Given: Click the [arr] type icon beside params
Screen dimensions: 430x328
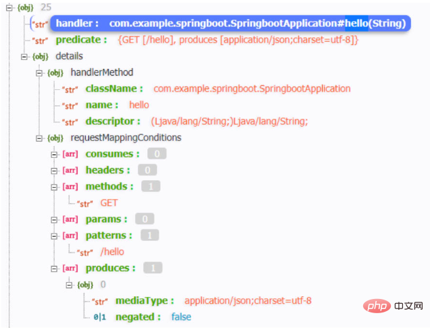Looking at the screenshot, I should click(70, 219).
